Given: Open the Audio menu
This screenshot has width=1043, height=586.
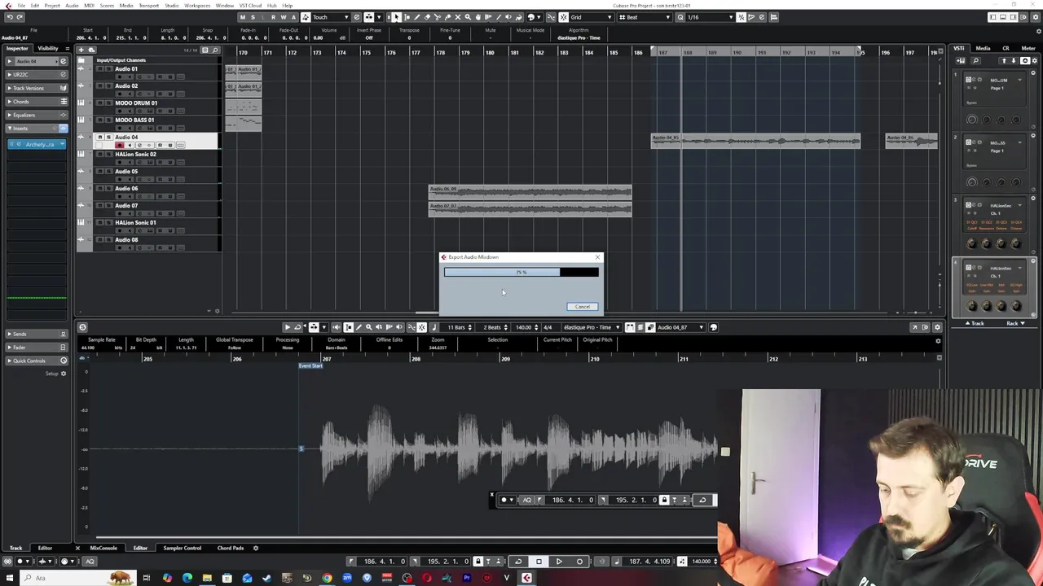Looking at the screenshot, I should [72, 6].
